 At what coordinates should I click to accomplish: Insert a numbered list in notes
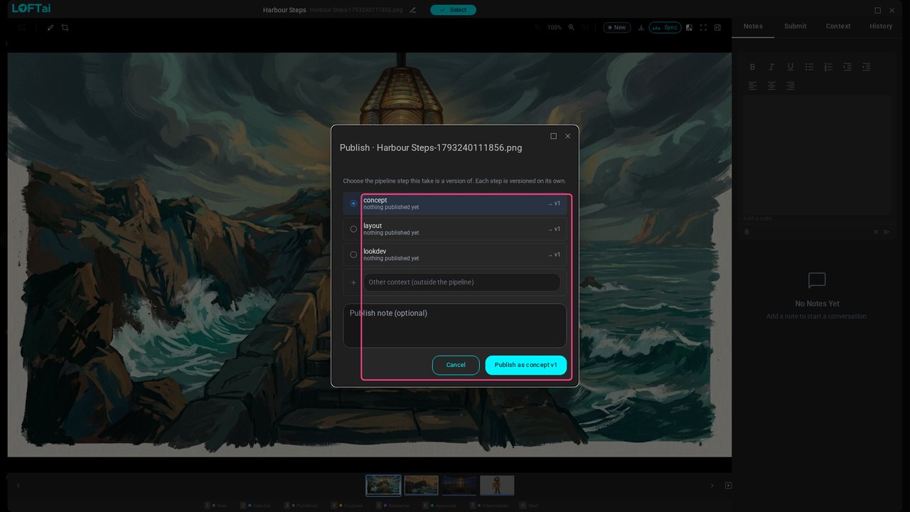coord(828,67)
